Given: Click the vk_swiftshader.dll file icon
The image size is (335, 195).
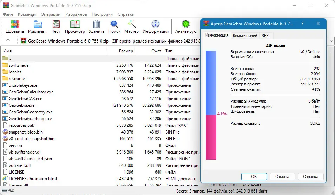Looking at the screenshot, I should (x=5, y=152).
